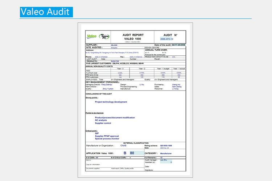Click the 'Supplier control' line
This screenshot has height=181, width=272.
tap(103, 123)
